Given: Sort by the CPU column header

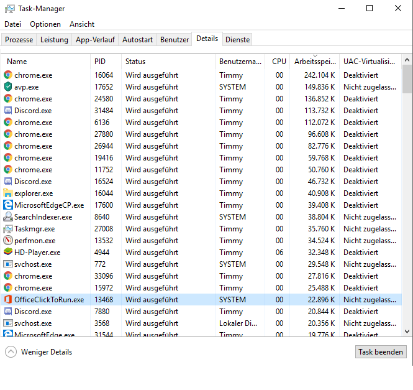Looking at the screenshot, I should pyautogui.click(x=278, y=62).
